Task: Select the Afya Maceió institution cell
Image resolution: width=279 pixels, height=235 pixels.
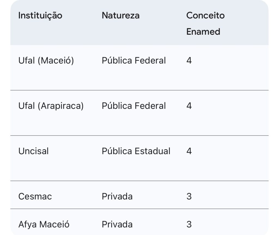Action: pyautogui.click(x=44, y=224)
